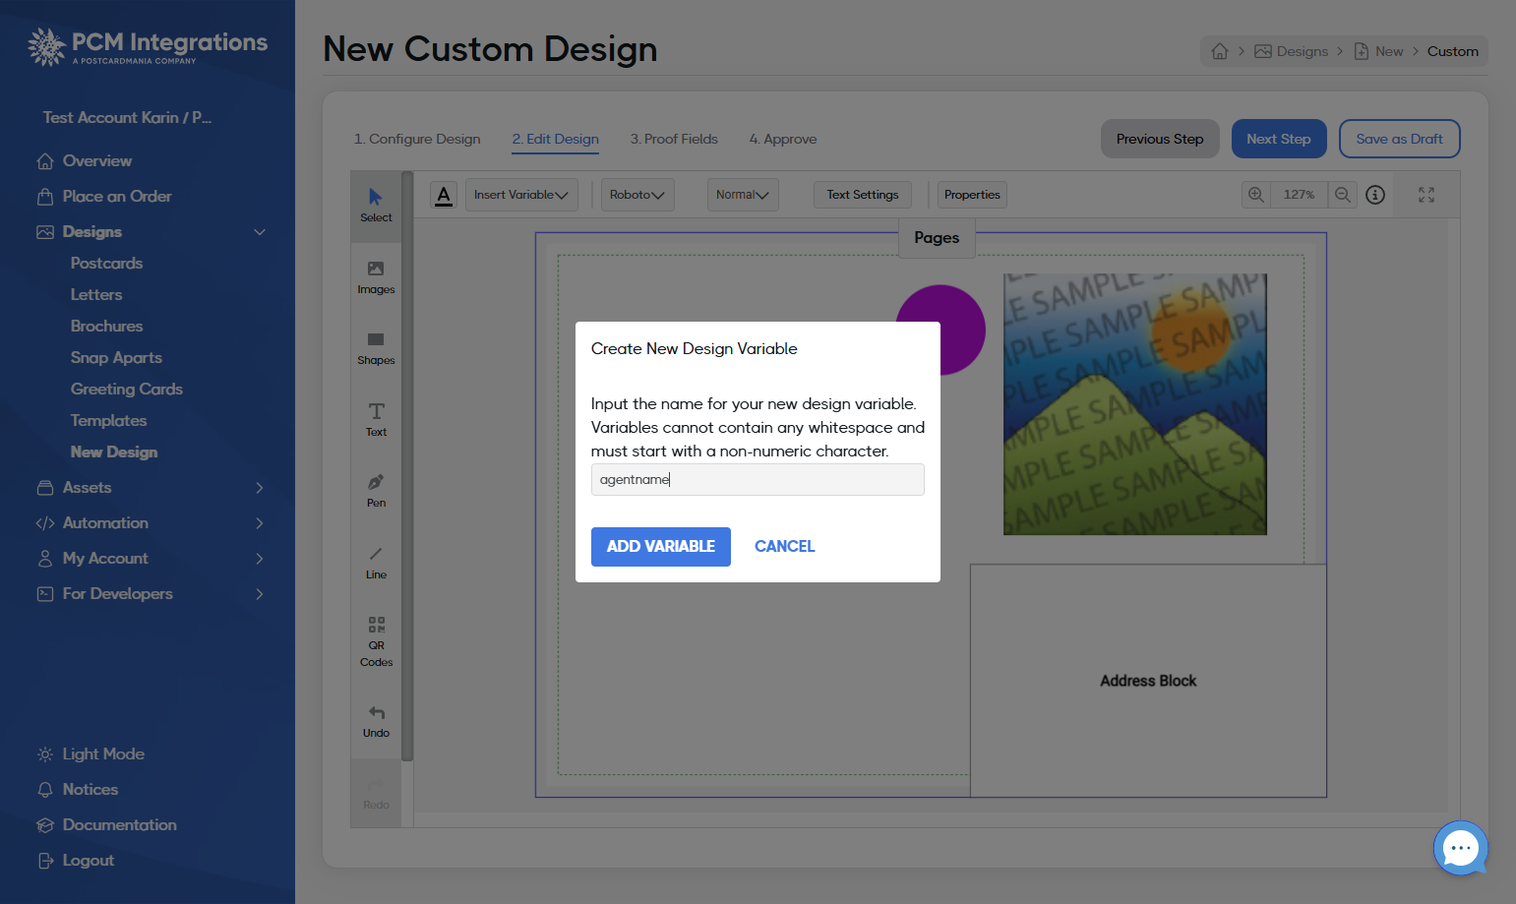Open the chat support bubble

[1461, 848]
